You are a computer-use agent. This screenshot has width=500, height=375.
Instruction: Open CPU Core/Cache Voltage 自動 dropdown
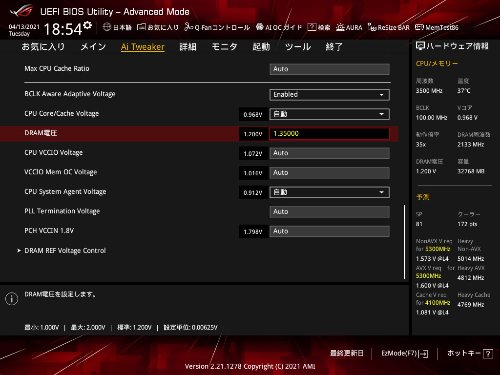pos(330,114)
